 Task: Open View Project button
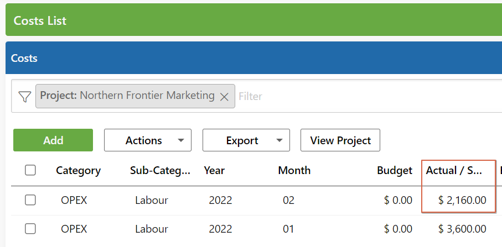click(340, 140)
